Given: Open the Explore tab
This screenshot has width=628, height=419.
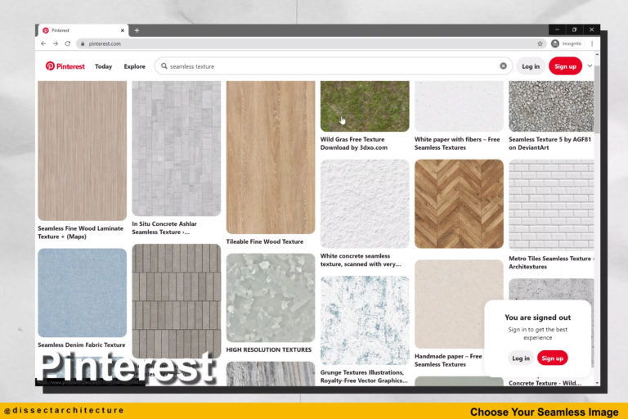Looking at the screenshot, I should pos(134,66).
